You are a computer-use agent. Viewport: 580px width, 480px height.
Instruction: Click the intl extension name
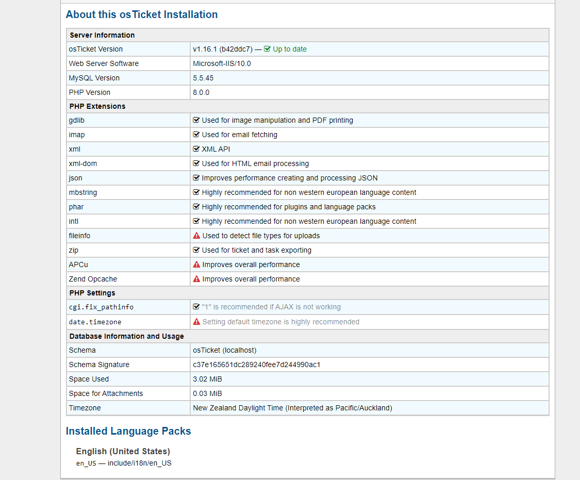[74, 221]
